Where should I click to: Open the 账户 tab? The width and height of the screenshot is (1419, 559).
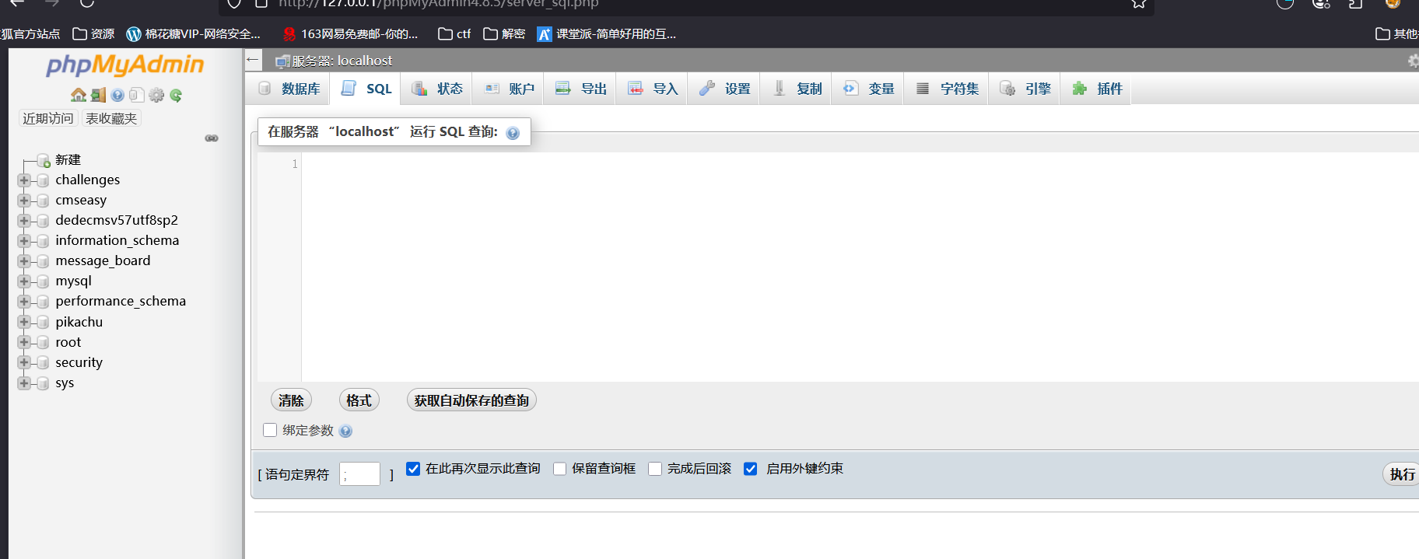point(509,89)
